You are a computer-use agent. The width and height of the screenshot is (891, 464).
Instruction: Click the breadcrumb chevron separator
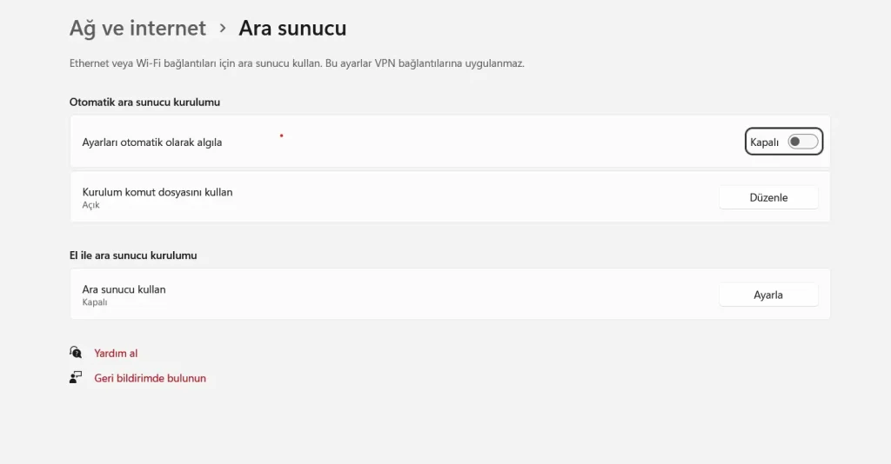tap(223, 28)
